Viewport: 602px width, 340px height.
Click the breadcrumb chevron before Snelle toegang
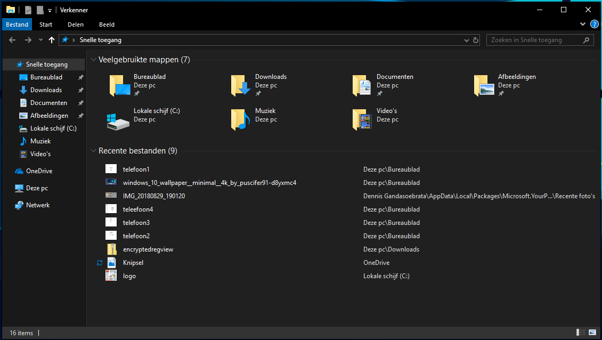(x=74, y=40)
